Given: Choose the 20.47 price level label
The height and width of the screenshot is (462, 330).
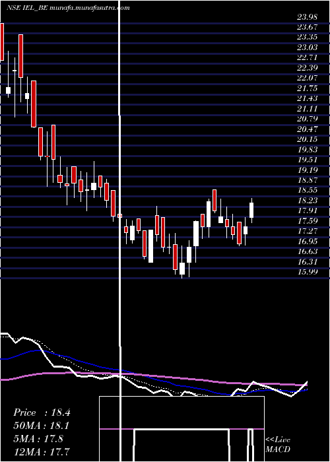Looking at the screenshot, I should click(x=308, y=129).
